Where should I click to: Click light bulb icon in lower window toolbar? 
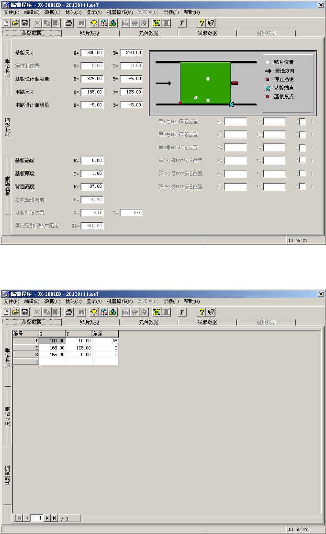pyautogui.click(x=93, y=312)
